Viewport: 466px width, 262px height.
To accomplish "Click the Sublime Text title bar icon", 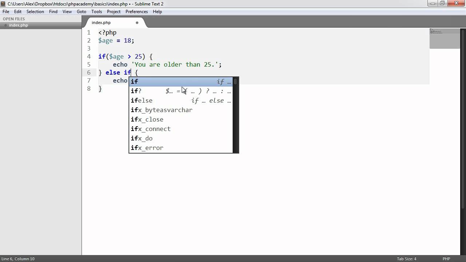I will (3, 4).
